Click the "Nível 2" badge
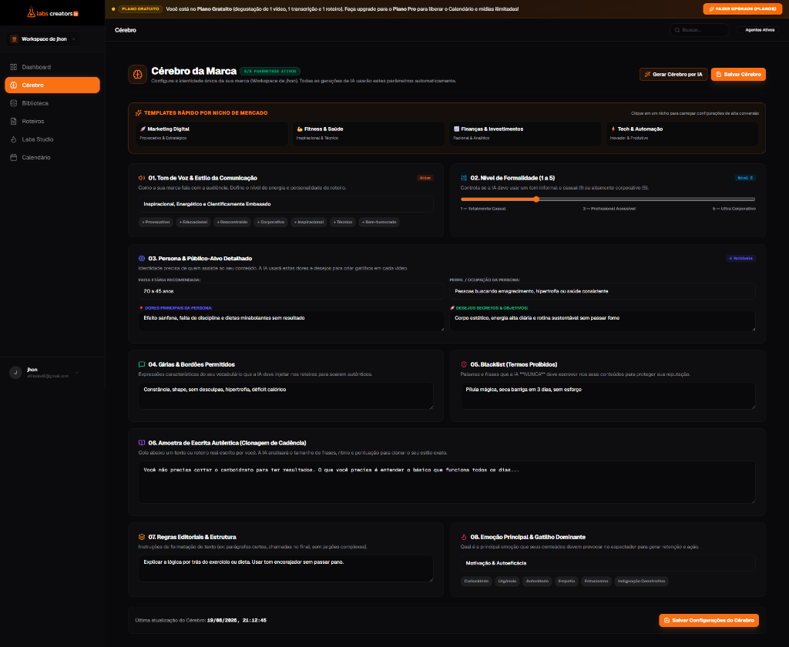789x647 pixels. [745, 178]
